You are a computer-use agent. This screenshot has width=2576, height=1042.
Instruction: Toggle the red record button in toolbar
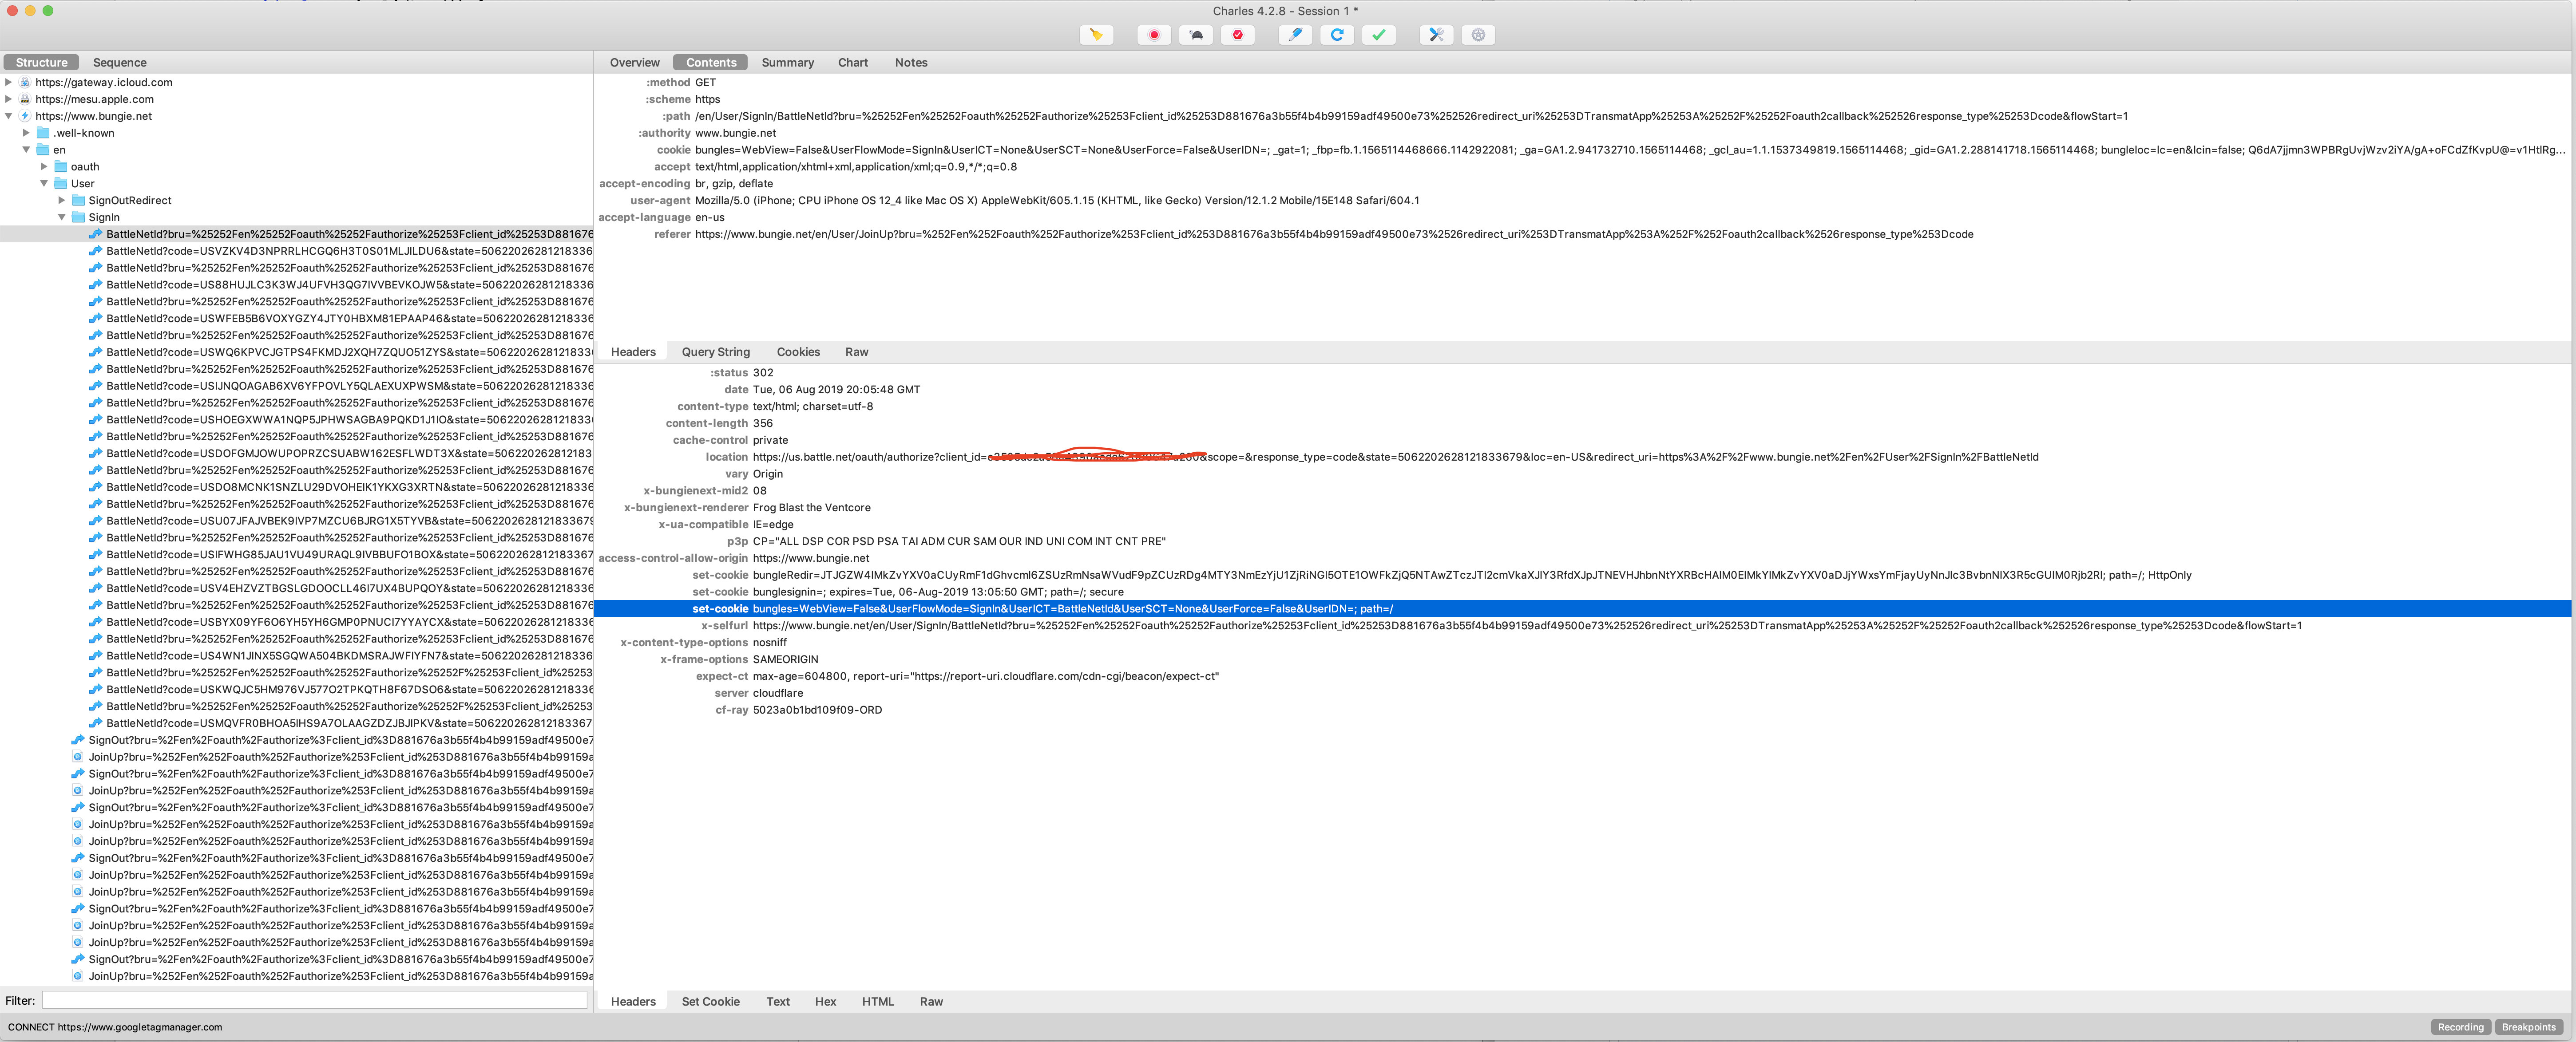pos(1154,35)
